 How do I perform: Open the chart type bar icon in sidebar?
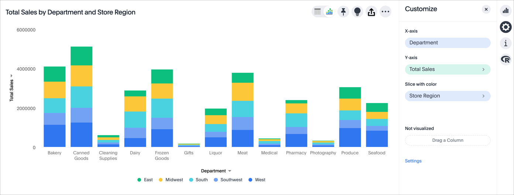tap(506, 11)
